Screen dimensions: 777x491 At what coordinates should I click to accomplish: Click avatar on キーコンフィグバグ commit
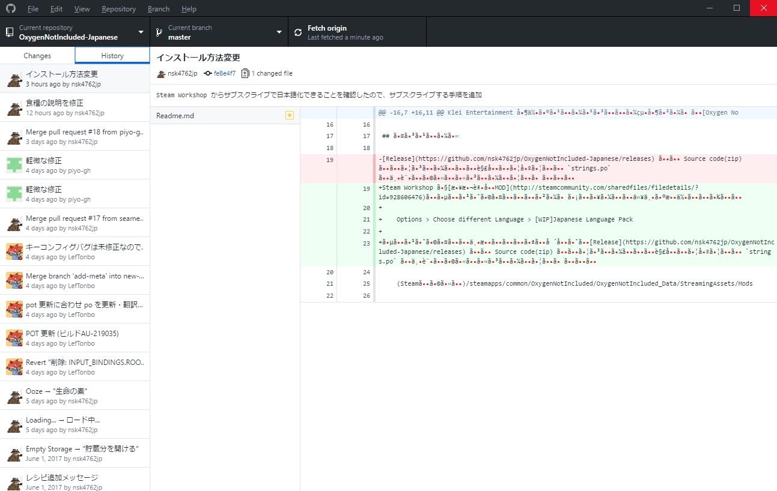click(14, 252)
